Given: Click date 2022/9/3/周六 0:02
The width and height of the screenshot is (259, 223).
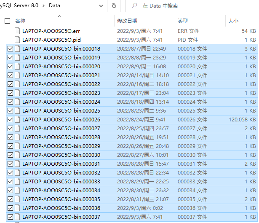Looking at the screenshot, I should (140, 208).
